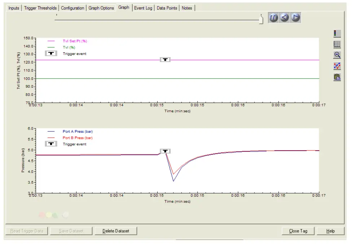This screenshot has width=352, height=244.
Task: Select the zoom out magnifier icon
Action: [x=336, y=54]
